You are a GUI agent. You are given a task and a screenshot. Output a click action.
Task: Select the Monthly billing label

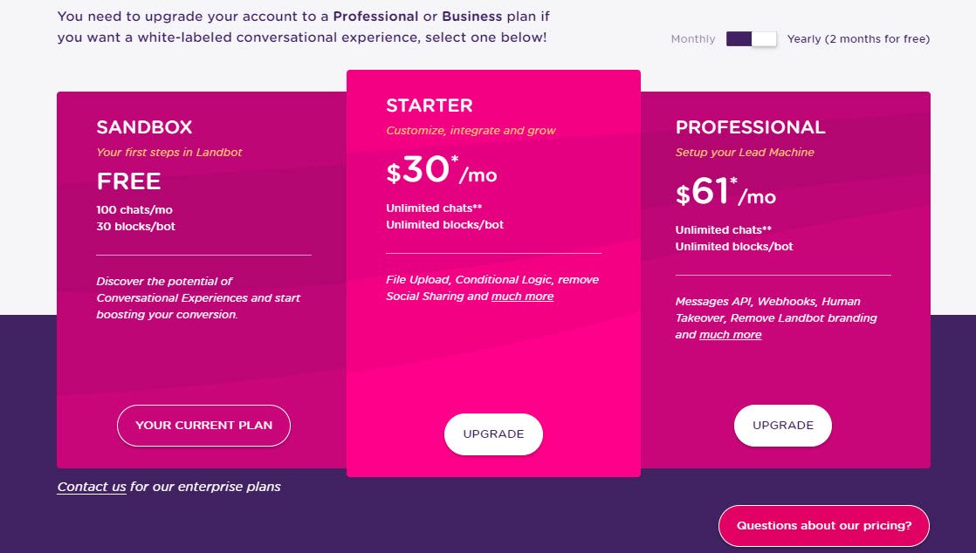pos(693,39)
